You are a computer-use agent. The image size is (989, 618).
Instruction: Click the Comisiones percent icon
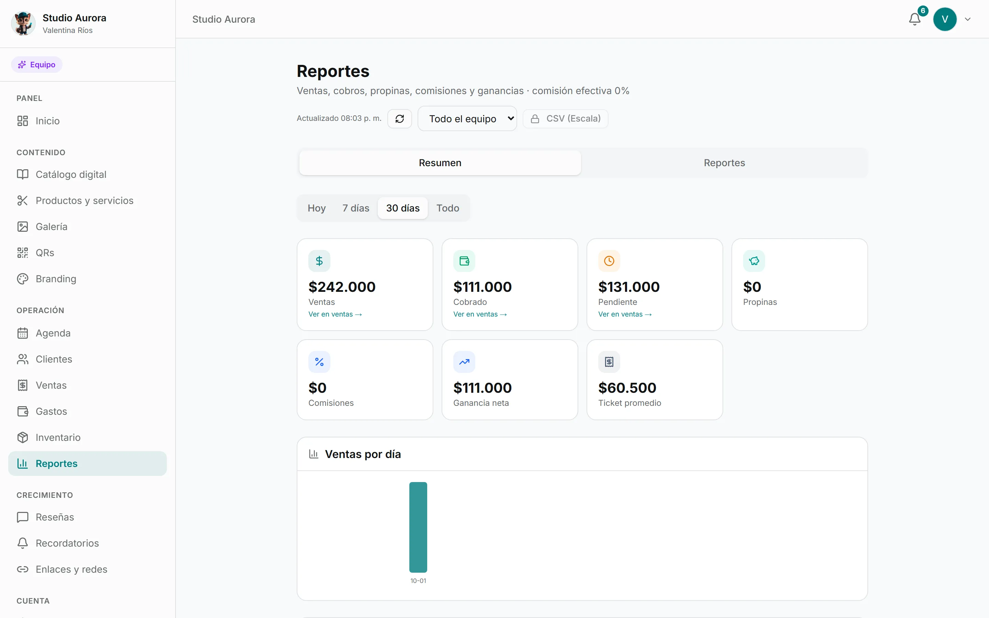tap(319, 362)
